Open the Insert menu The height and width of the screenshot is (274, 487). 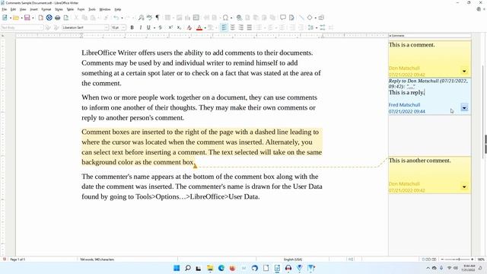33,9
